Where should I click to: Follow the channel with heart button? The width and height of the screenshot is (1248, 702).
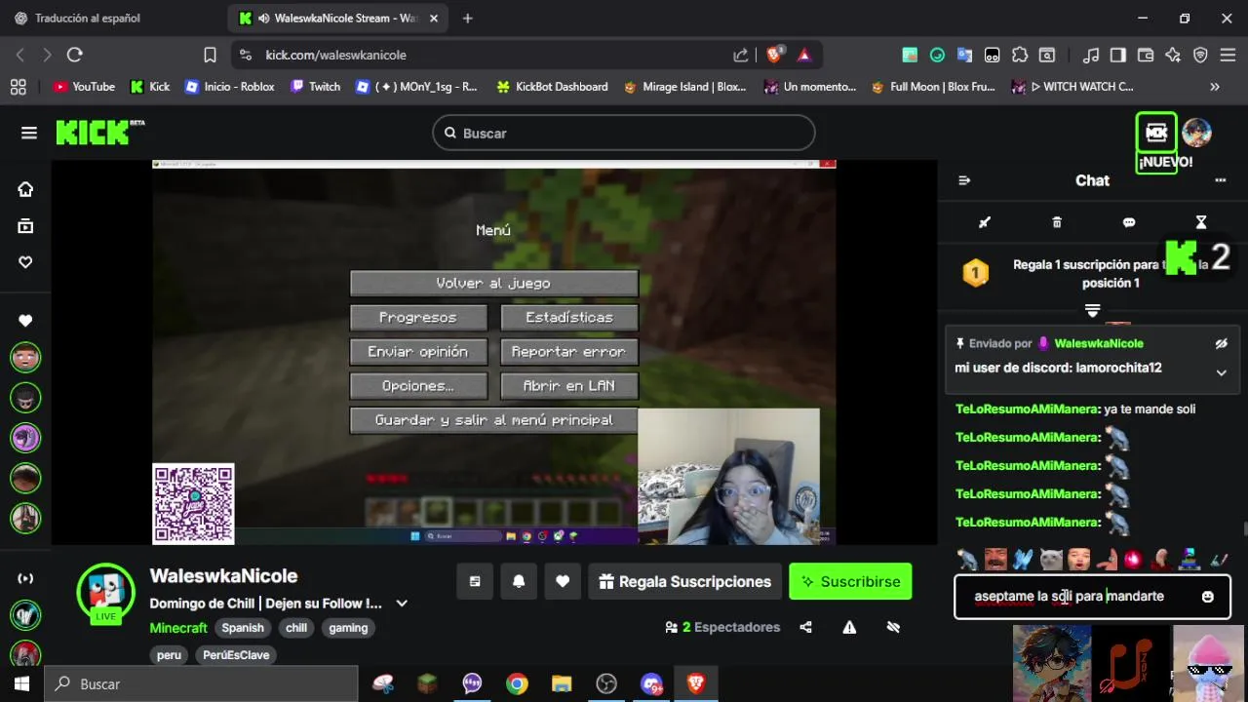563,582
